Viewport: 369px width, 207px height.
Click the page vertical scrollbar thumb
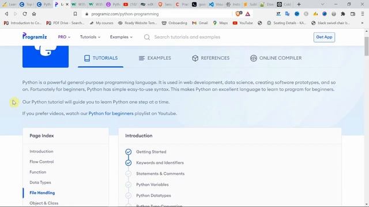[x=367, y=46]
